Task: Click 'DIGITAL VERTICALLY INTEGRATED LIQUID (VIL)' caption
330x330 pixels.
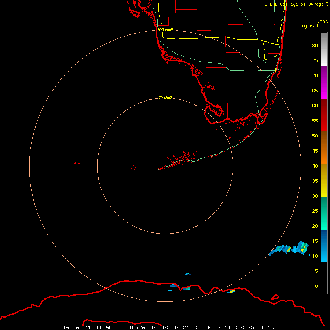Action: click(x=129, y=327)
